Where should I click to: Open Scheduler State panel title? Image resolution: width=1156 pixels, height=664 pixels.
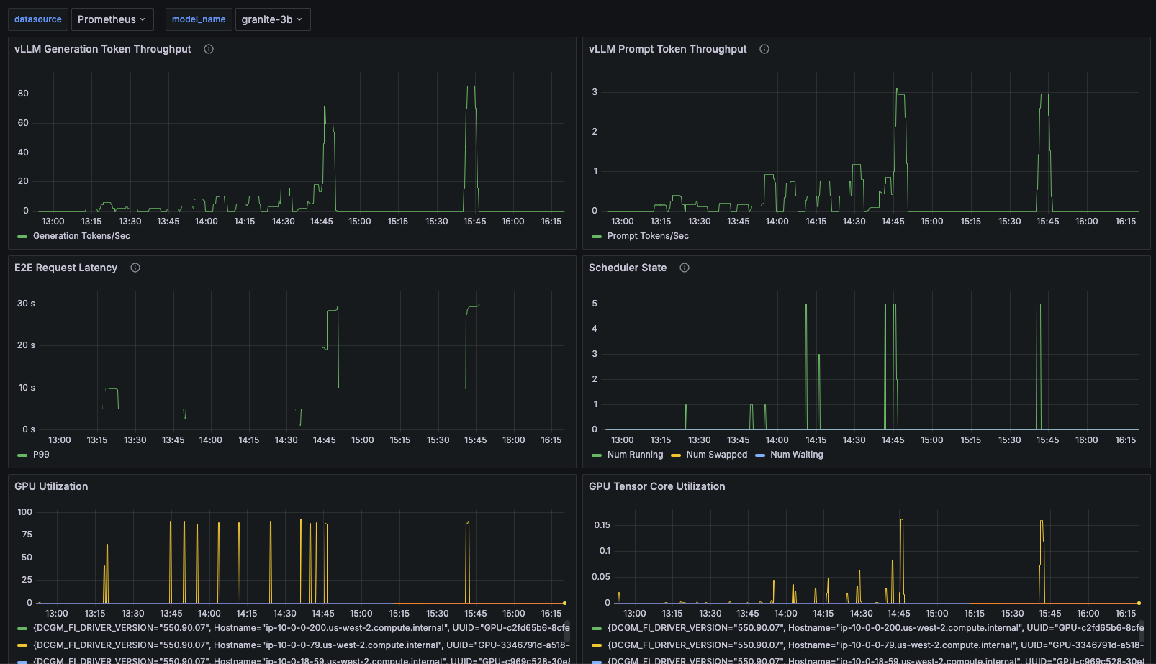point(628,268)
